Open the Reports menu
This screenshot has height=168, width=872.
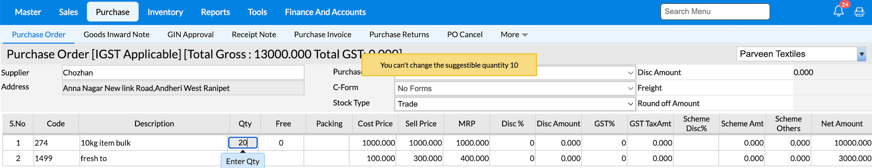click(x=215, y=12)
